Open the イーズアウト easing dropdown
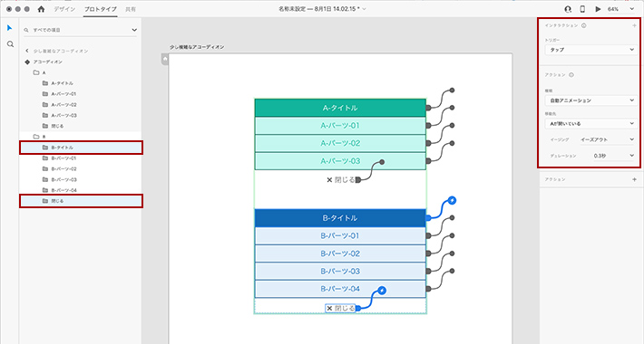 608,139
